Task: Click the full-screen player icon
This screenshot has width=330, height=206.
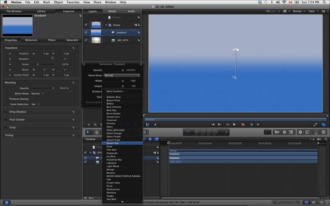Action: 315,125
